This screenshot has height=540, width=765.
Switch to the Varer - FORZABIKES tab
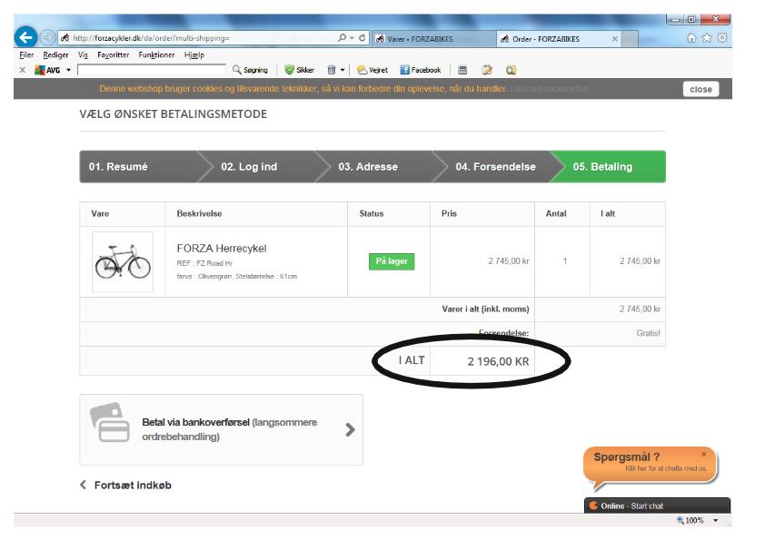click(433, 38)
